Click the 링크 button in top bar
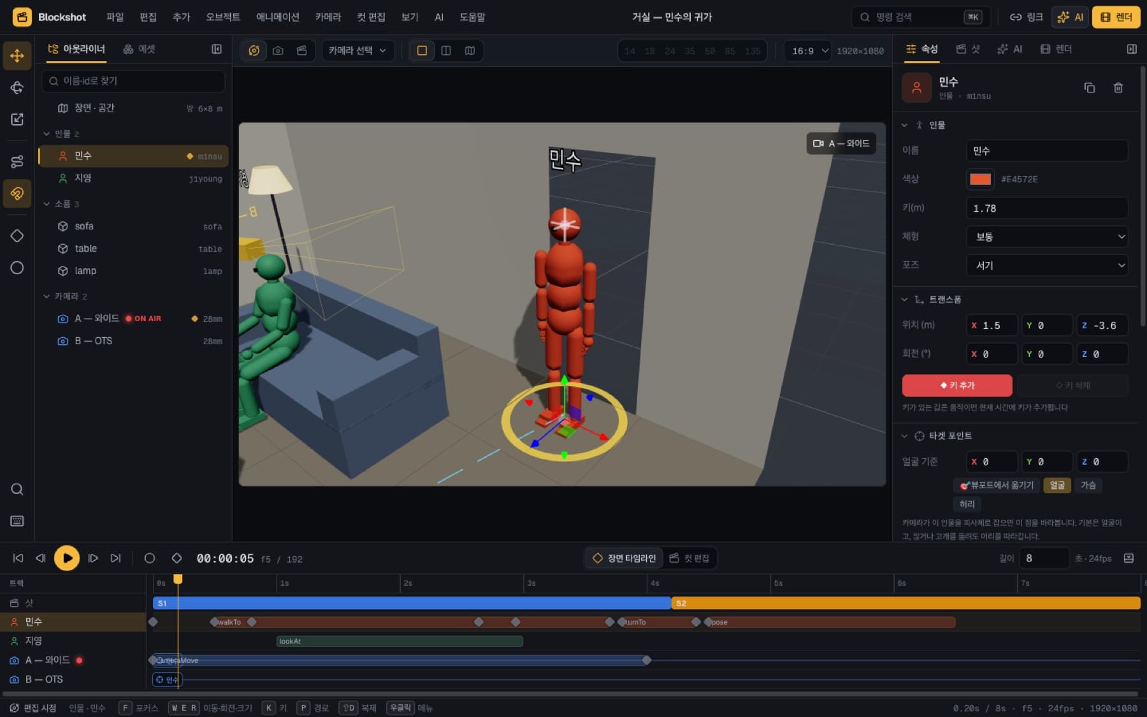Screen dimensions: 1147x717 (x=1026, y=17)
